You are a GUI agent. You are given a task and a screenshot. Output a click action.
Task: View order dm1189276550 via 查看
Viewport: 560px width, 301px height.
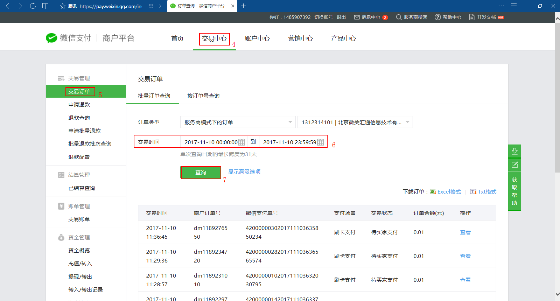click(x=465, y=232)
